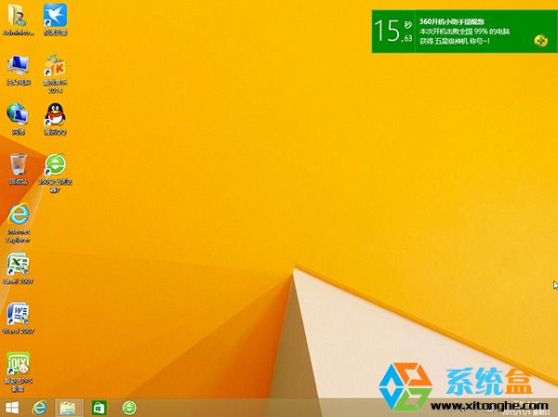This screenshot has height=417, width=558.
Task: Open Internet Explorer desktop shortcut
Action: (19, 215)
